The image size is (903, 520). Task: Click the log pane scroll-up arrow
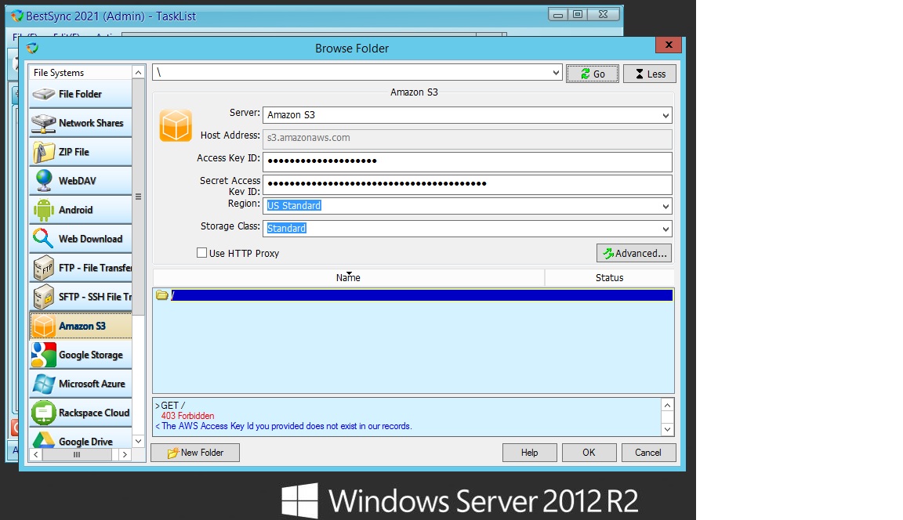(x=667, y=405)
